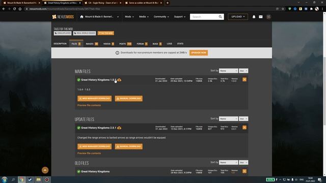The width and height of the screenshot is (326, 183).
Task: Open a new browser tab with the plus icon
Action: 168,3
